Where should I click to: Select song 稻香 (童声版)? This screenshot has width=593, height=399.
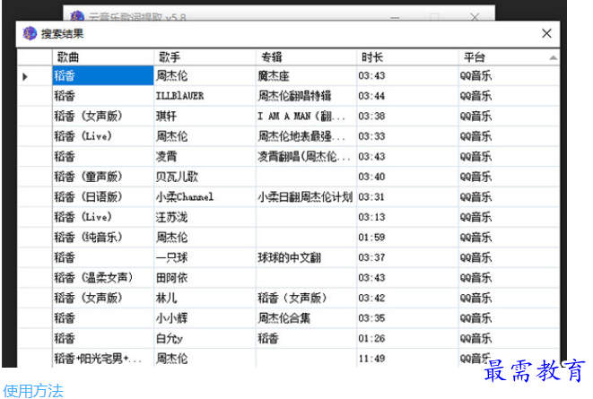[x=103, y=177]
